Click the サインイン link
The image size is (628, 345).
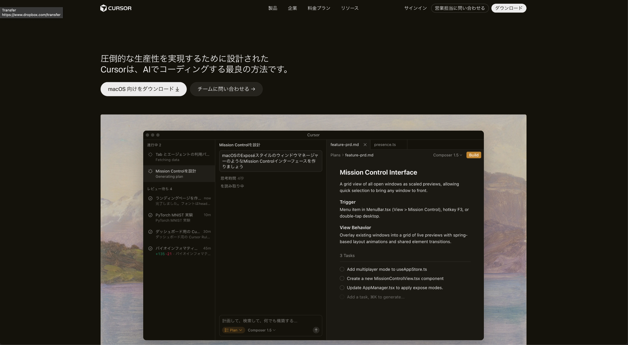pyautogui.click(x=415, y=8)
